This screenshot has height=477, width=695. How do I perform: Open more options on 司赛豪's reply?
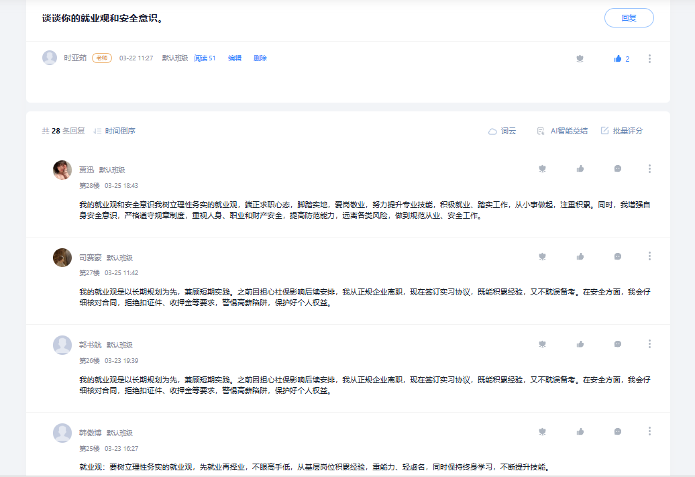click(x=649, y=256)
